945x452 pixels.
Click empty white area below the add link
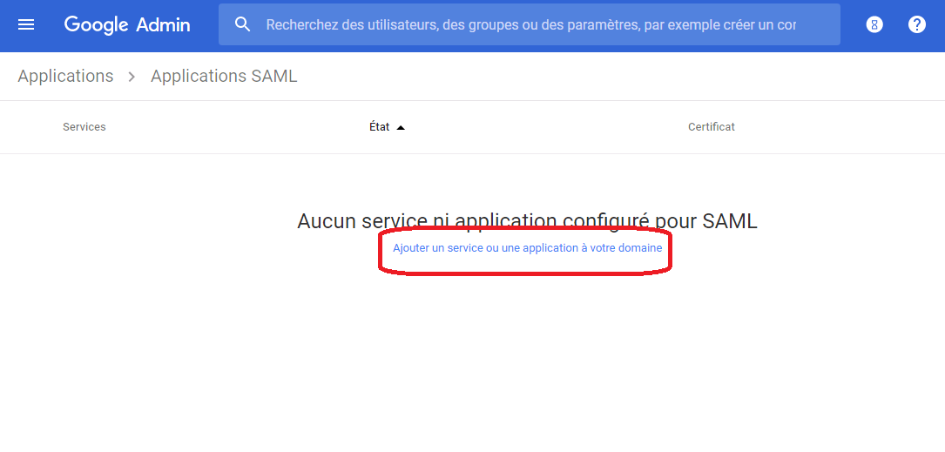(527, 361)
